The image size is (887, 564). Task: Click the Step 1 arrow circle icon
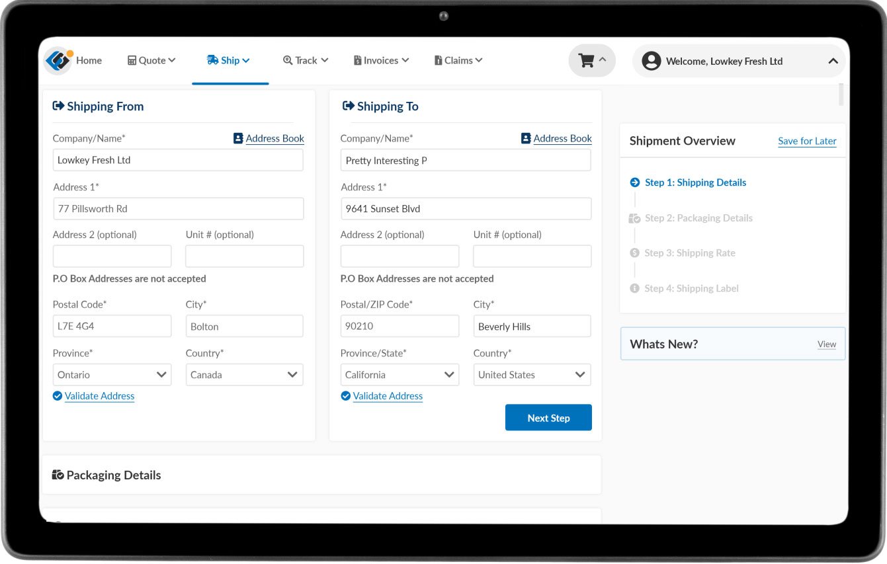pyautogui.click(x=635, y=182)
